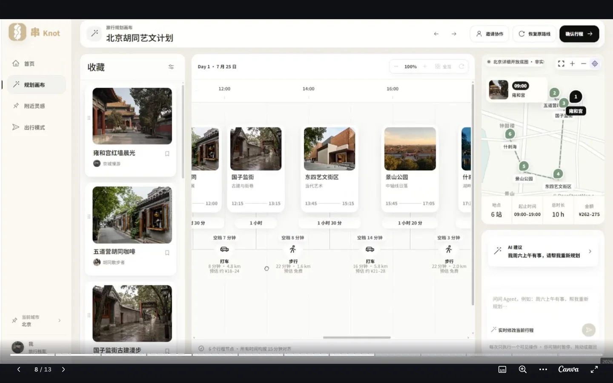Toggle bookmark on 国子监古建漫步

[x=167, y=351]
